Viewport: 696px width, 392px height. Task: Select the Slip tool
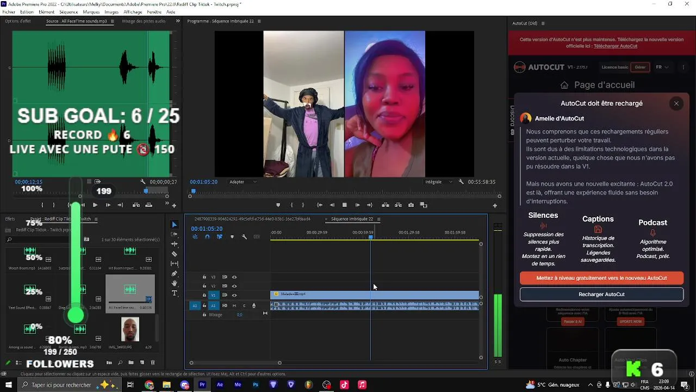[174, 264]
